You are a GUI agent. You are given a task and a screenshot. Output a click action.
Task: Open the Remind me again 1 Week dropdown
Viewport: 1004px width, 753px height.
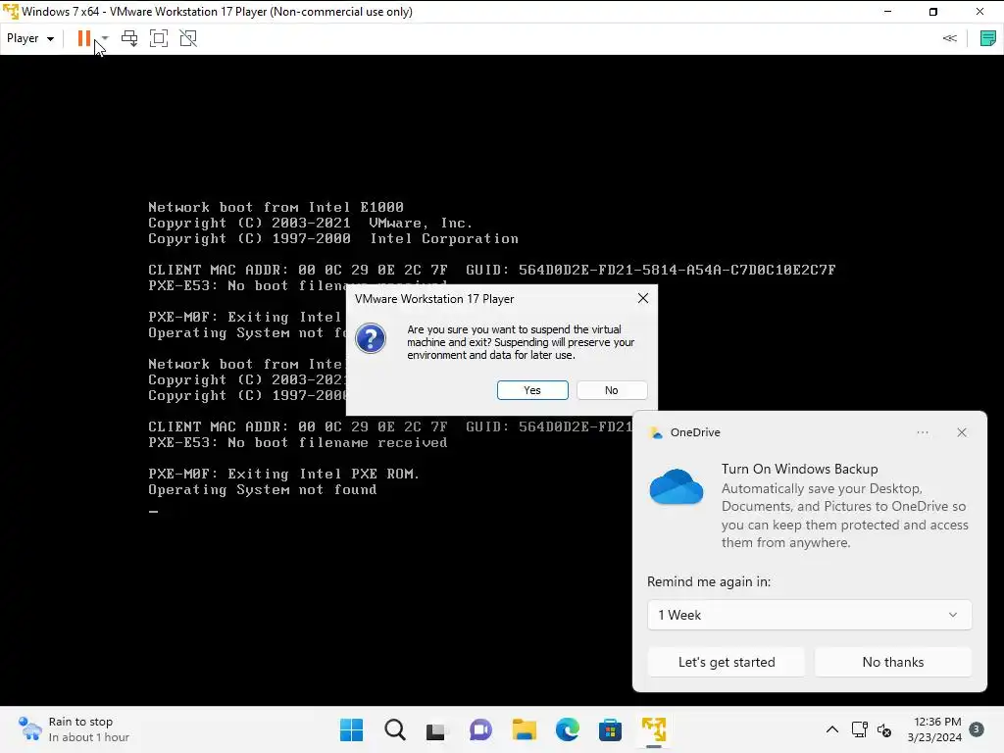809,615
